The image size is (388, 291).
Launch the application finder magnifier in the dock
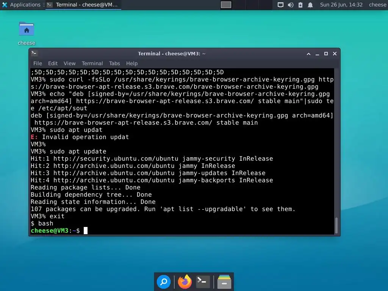(164, 282)
